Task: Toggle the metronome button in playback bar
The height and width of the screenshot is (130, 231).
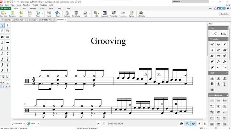Action: click(x=199, y=123)
